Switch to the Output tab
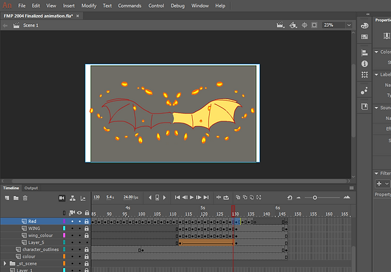This screenshot has height=272, width=391. tap(31, 188)
